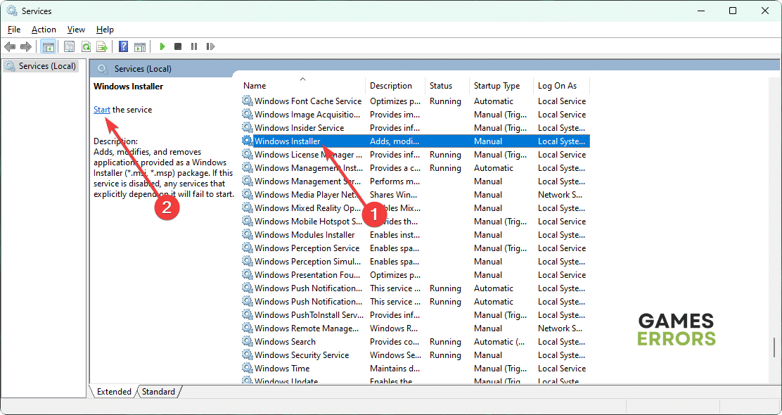The image size is (782, 415).
Task: Toggle Show/Hide Console Tree icon
Action: point(49,46)
